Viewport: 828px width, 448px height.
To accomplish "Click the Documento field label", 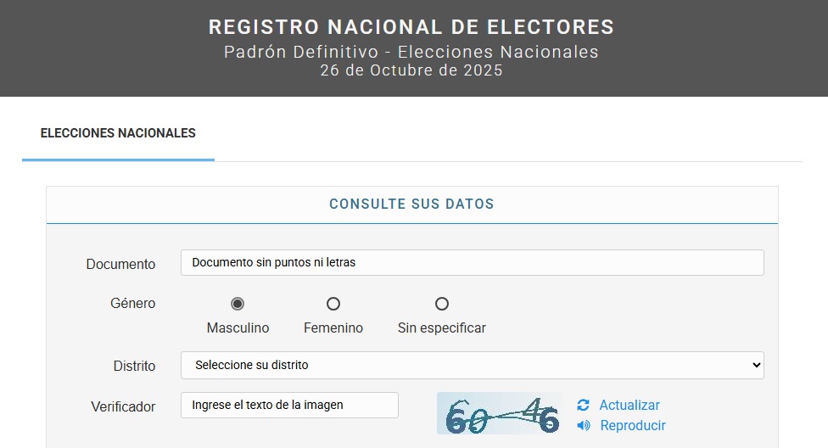I will (120, 265).
